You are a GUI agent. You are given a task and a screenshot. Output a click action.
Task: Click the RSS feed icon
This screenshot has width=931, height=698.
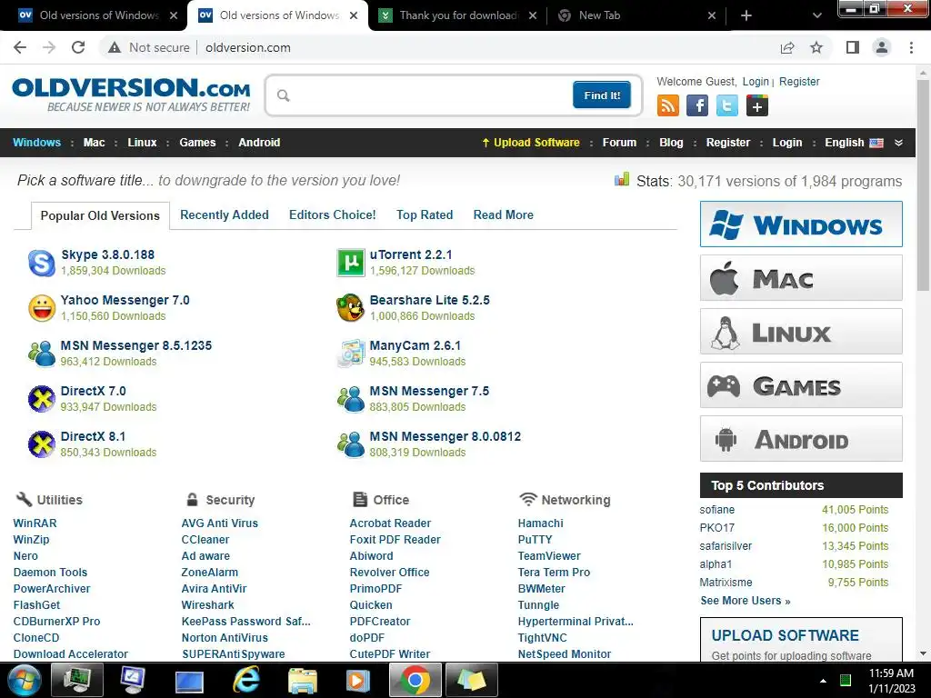tap(668, 105)
